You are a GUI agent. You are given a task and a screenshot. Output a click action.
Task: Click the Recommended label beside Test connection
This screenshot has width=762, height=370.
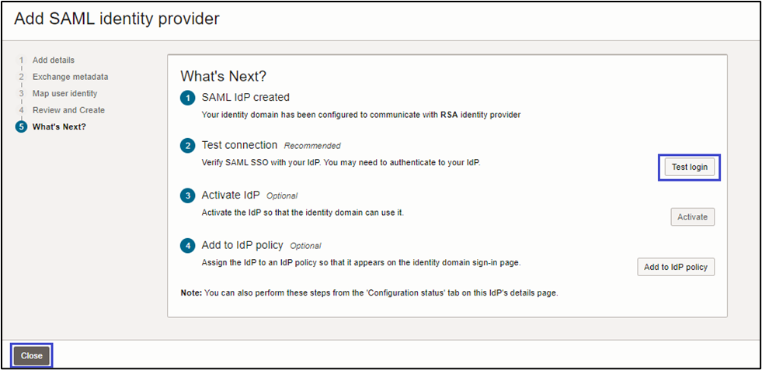click(x=312, y=146)
